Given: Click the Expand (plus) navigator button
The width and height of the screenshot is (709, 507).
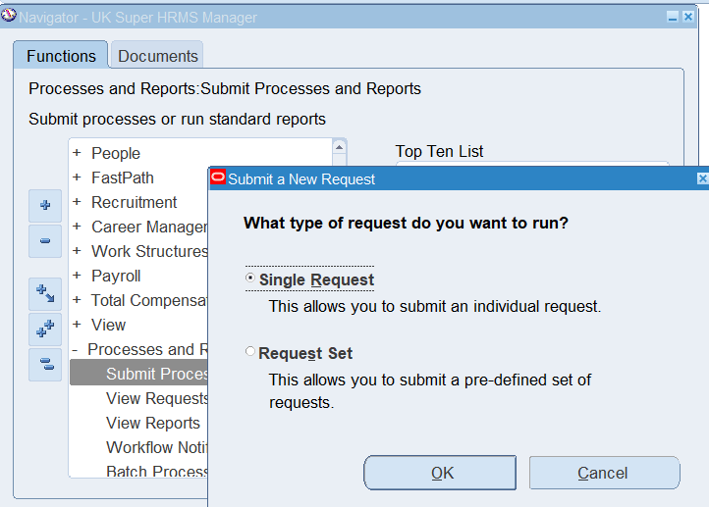Looking at the screenshot, I should (45, 205).
